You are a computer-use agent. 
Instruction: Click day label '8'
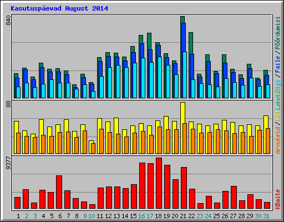(x=77, y=216)
